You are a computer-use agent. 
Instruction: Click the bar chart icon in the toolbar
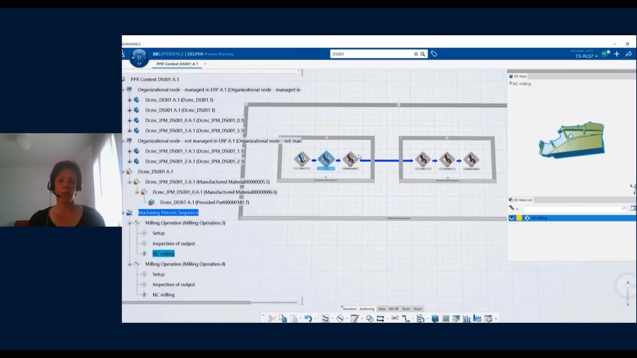tap(466, 319)
